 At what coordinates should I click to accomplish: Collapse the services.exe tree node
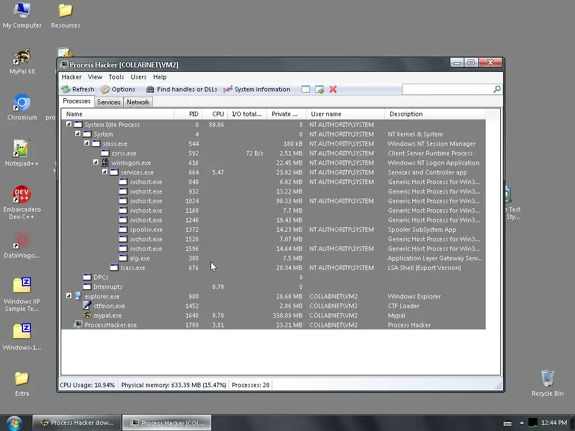point(104,172)
